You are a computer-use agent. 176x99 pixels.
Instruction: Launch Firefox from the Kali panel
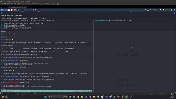(15, 10)
